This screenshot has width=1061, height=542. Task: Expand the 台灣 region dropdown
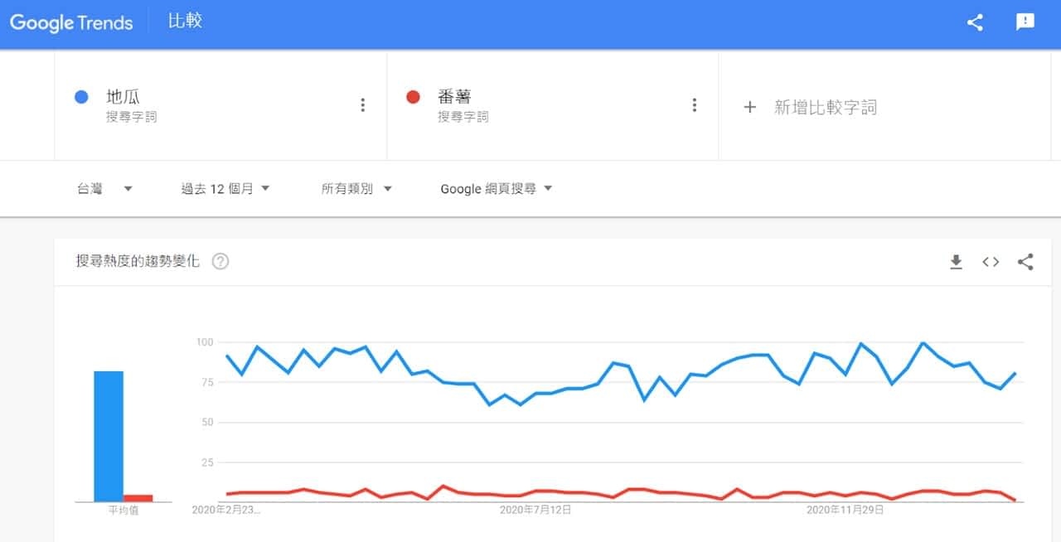[104, 189]
